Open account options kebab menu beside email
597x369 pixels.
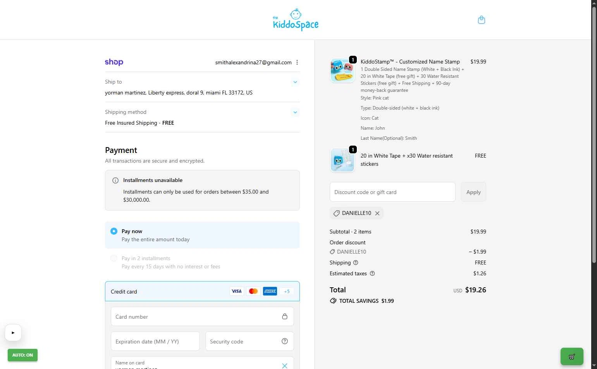[297, 62]
